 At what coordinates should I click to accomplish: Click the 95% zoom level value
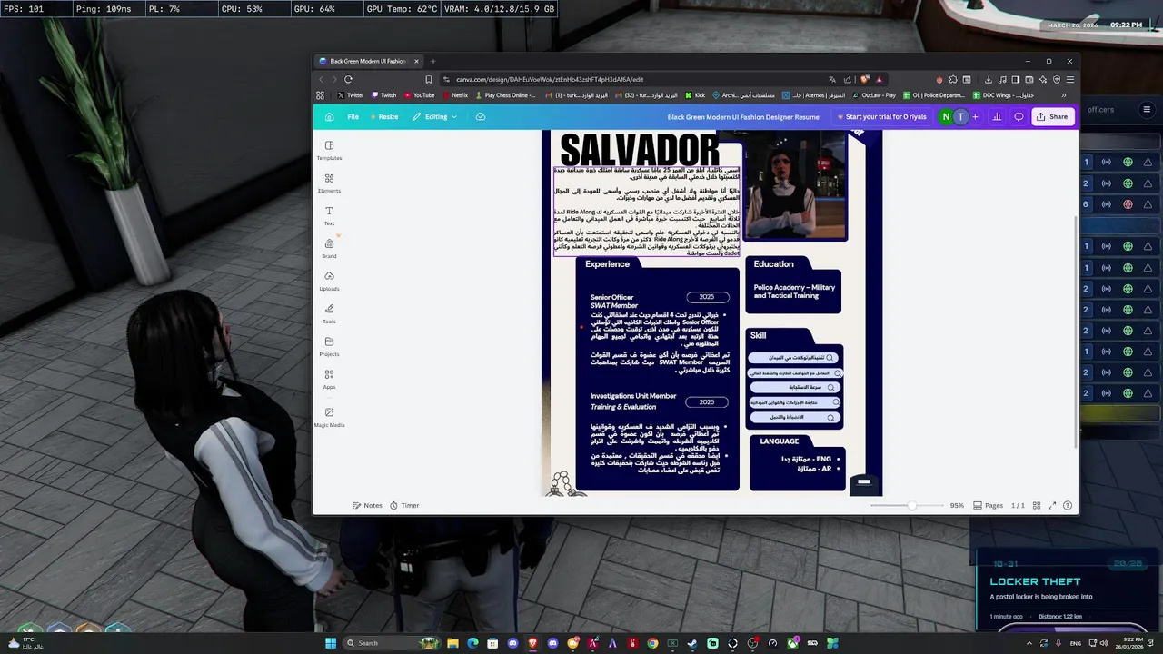click(x=957, y=505)
